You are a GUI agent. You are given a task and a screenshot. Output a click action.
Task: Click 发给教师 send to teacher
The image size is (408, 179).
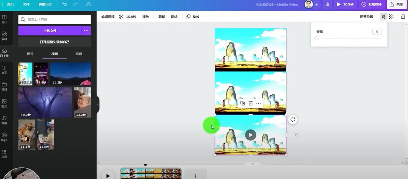coord(372,4)
